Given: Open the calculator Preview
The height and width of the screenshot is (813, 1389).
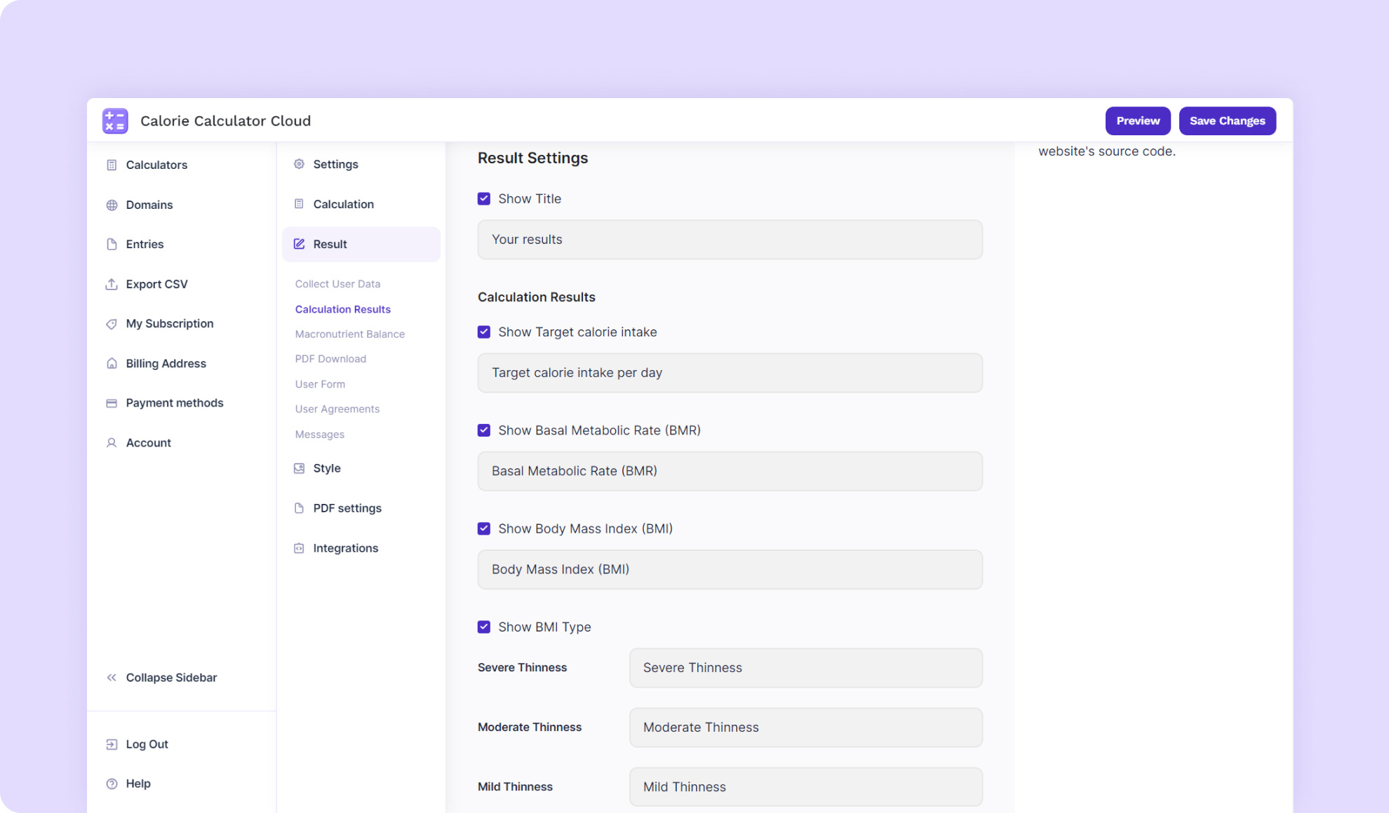Looking at the screenshot, I should pos(1137,121).
